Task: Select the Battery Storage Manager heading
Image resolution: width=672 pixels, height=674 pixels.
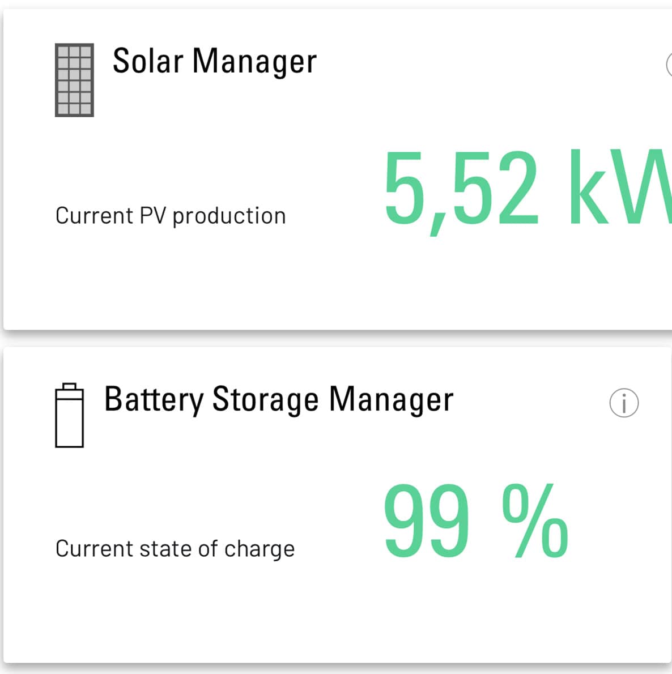Action: 278,399
